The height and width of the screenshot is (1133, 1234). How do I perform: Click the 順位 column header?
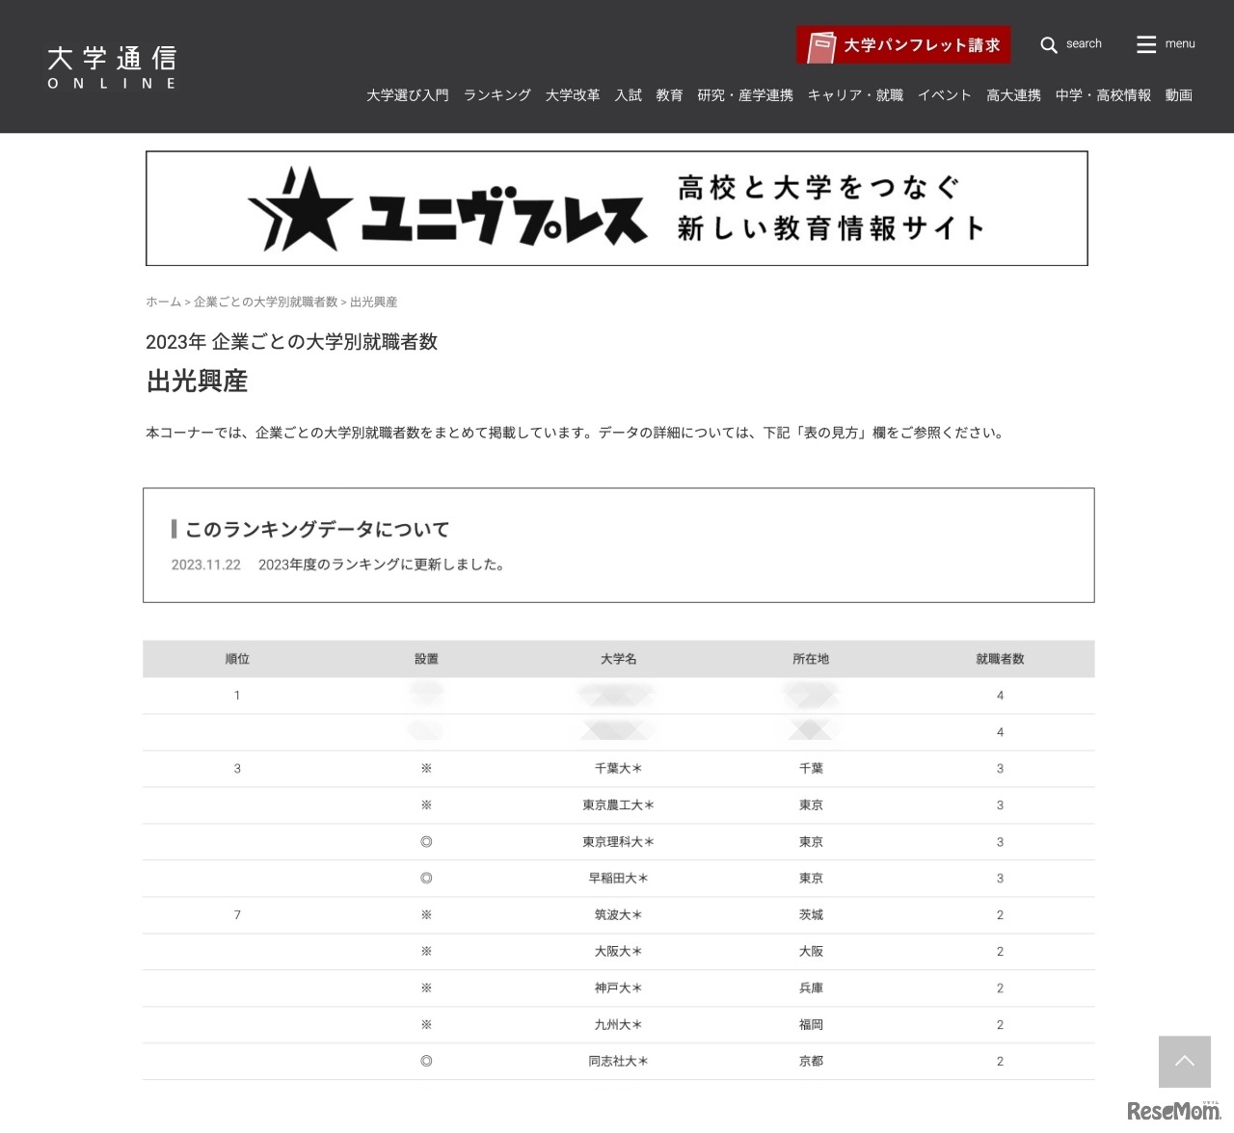tap(237, 659)
